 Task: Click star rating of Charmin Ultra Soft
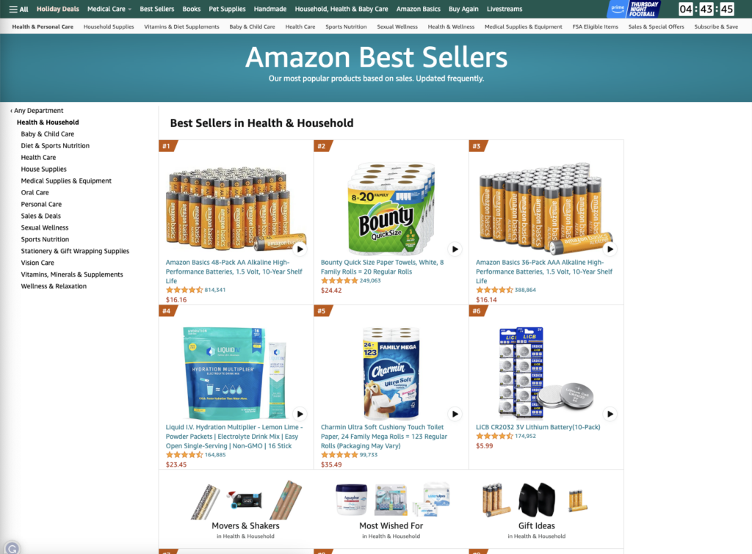point(339,455)
